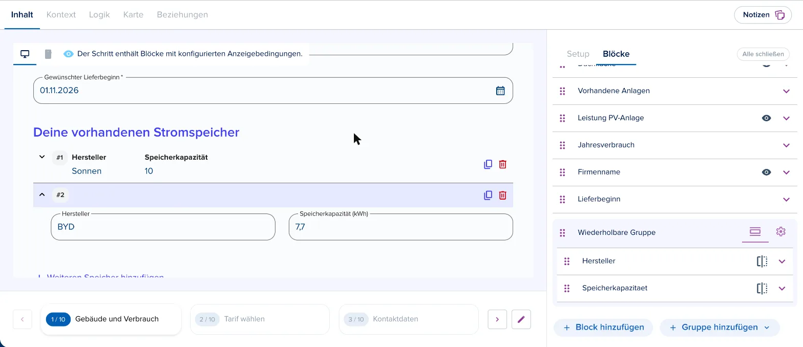
Task: Delete storage entry #2
Action: (503, 195)
